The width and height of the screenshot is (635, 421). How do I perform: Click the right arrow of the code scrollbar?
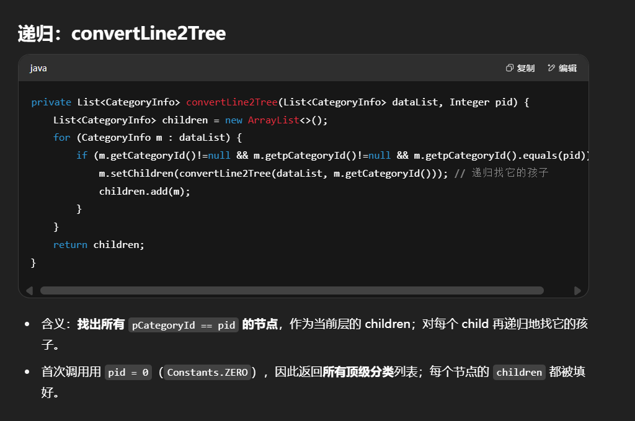[577, 291]
